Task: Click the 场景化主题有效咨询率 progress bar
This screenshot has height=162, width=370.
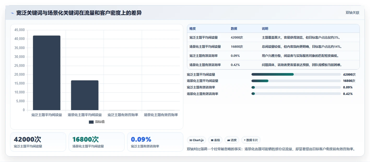Action: [x=296, y=94]
